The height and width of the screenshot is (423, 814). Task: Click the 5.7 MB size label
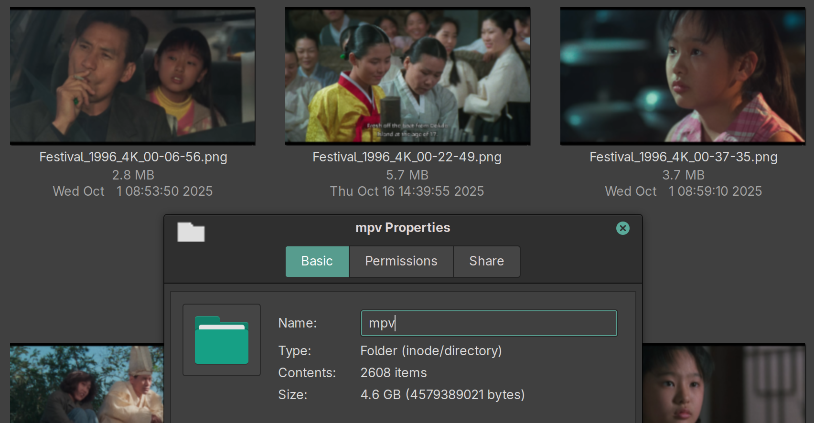[x=407, y=175]
